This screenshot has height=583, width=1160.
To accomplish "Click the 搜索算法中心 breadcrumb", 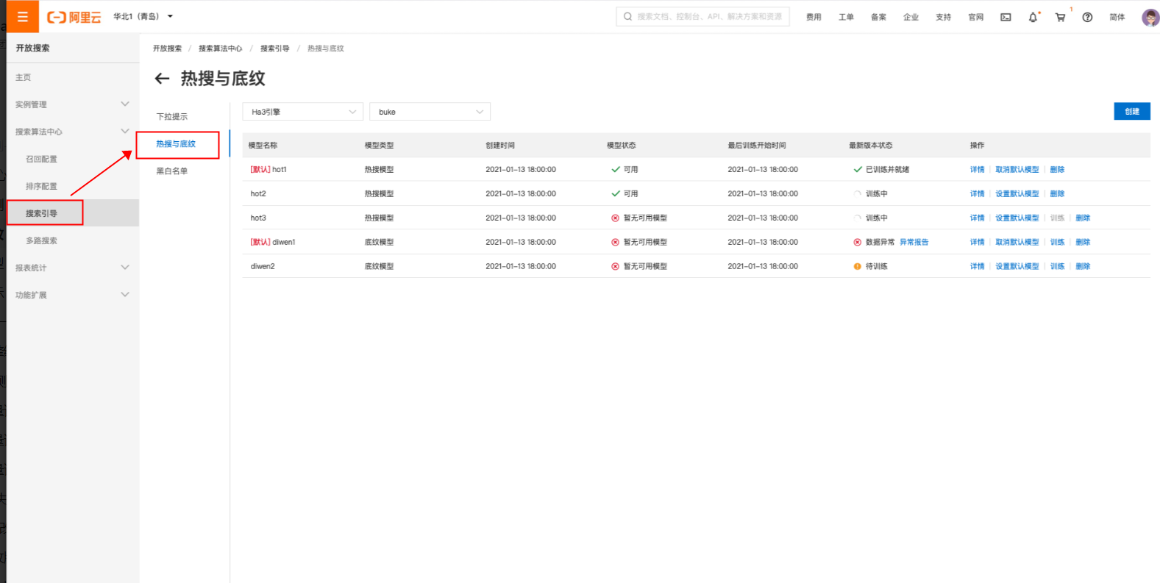I will pos(220,49).
